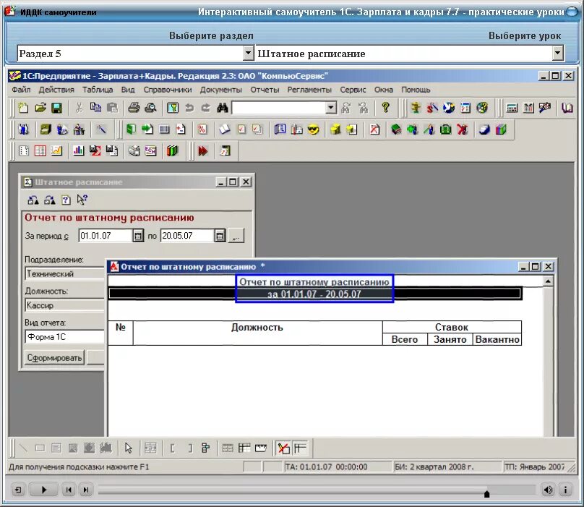Click the end date field 20.05.07
This screenshot has width=584, height=507.
coord(187,236)
